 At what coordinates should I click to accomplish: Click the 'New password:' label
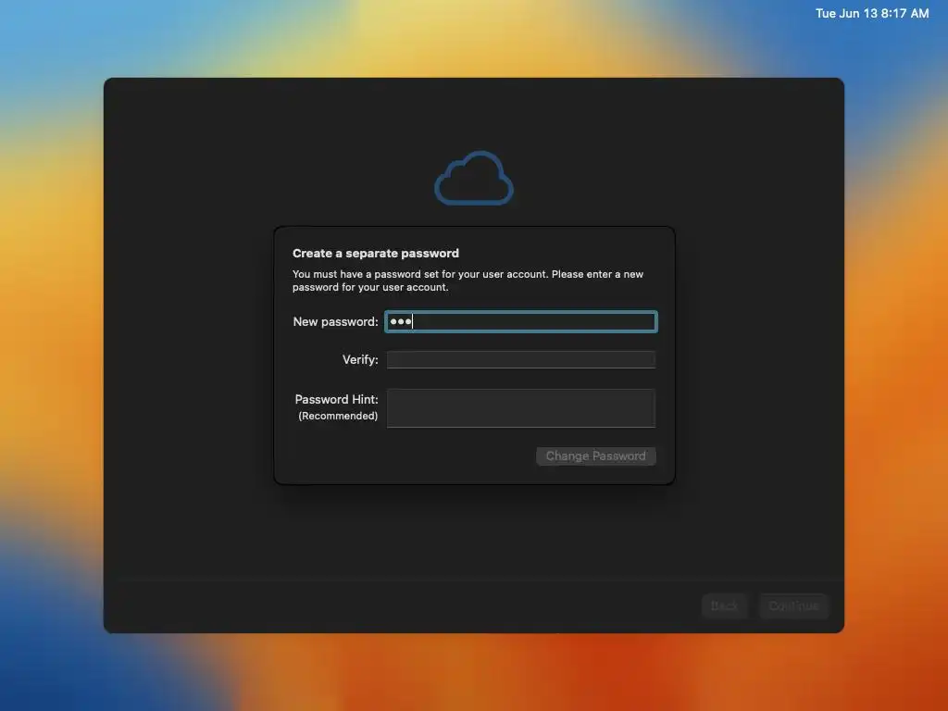click(x=335, y=321)
